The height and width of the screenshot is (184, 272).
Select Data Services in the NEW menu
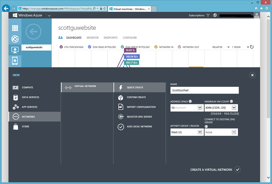[35, 97]
